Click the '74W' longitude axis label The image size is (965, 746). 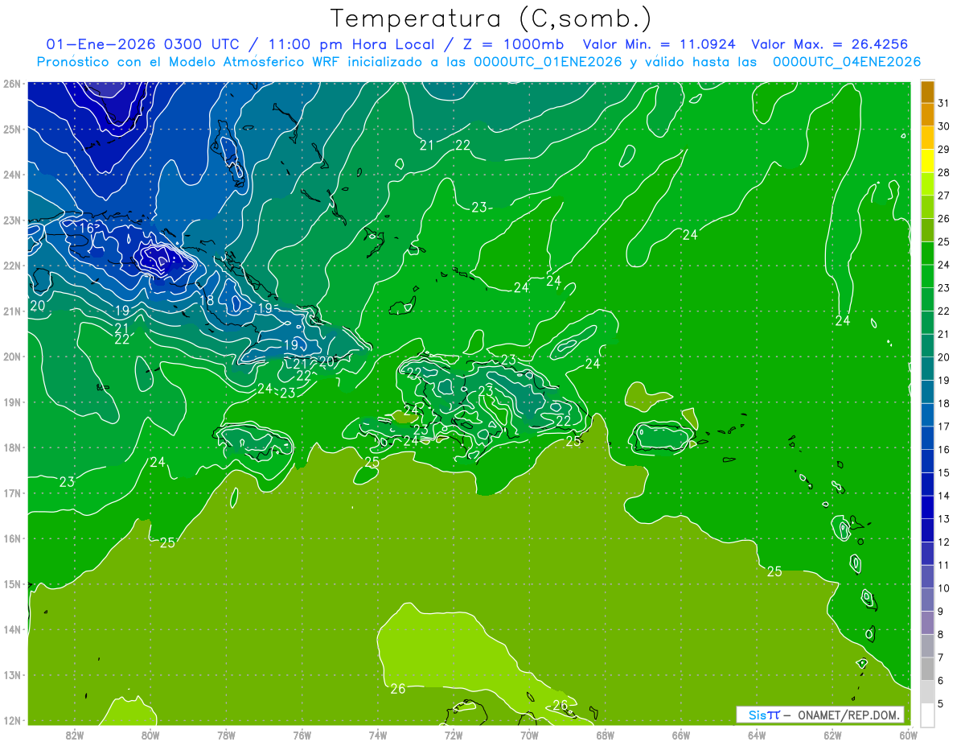378,734
